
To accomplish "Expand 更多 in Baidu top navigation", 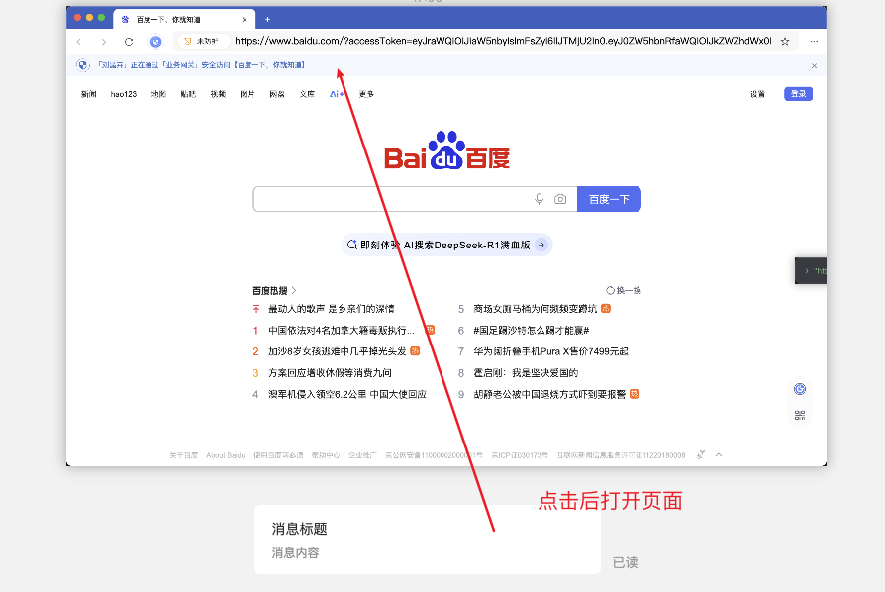I will pos(366,94).
